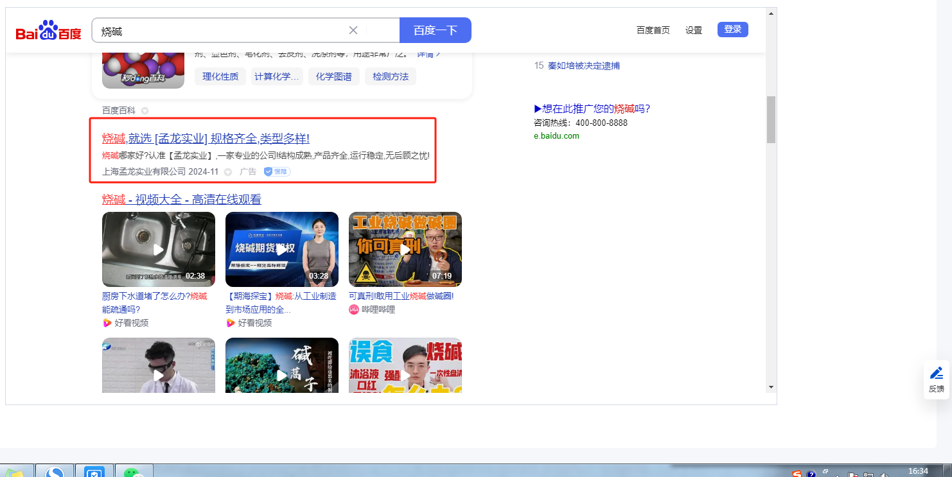The height and width of the screenshot is (477, 952).
Task: Clear the search box with the X icon
Action: (353, 30)
